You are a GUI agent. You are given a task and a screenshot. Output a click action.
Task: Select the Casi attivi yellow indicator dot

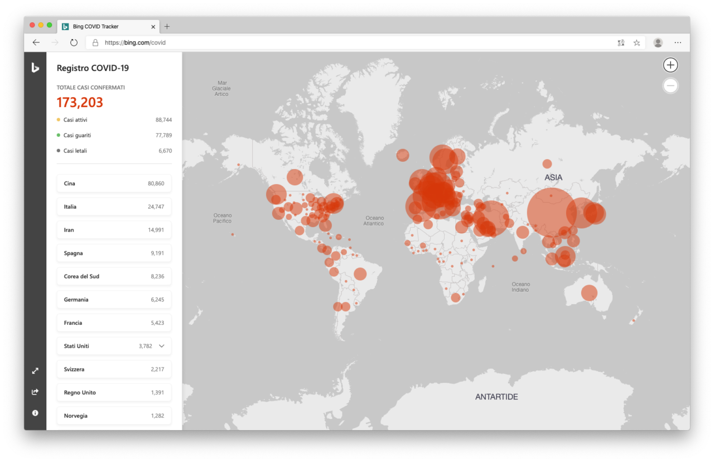point(57,119)
